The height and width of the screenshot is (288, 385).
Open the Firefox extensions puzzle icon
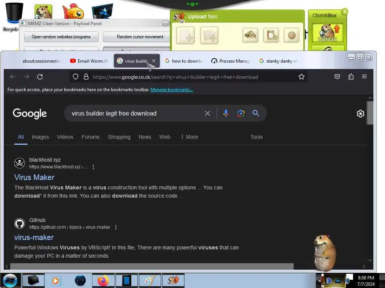[x=351, y=76]
